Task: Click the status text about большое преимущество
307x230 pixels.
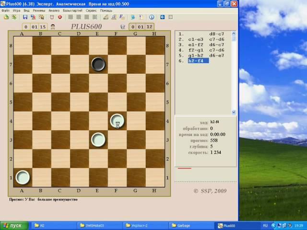Action: coord(43,199)
